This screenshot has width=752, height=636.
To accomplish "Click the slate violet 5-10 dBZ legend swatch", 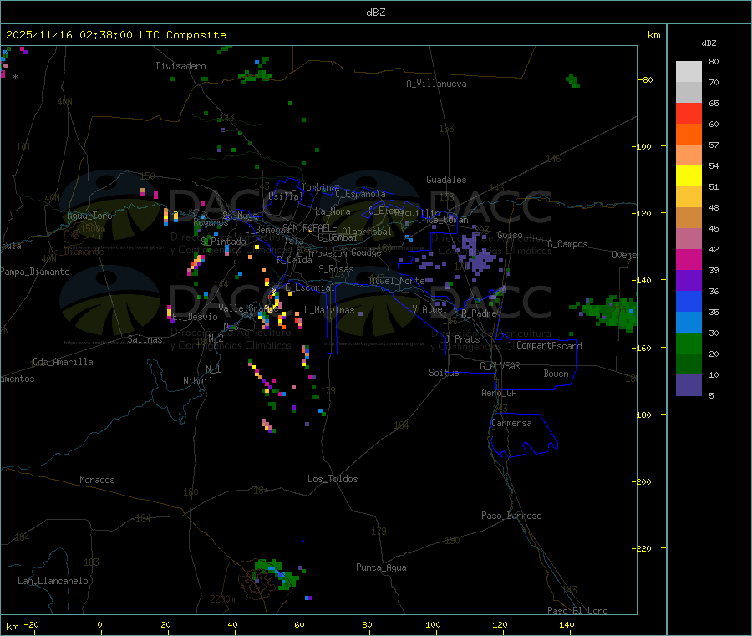I will point(688,385).
